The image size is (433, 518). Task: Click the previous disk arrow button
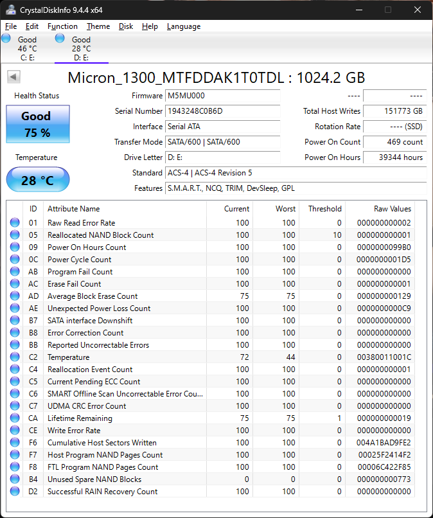pos(13,77)
